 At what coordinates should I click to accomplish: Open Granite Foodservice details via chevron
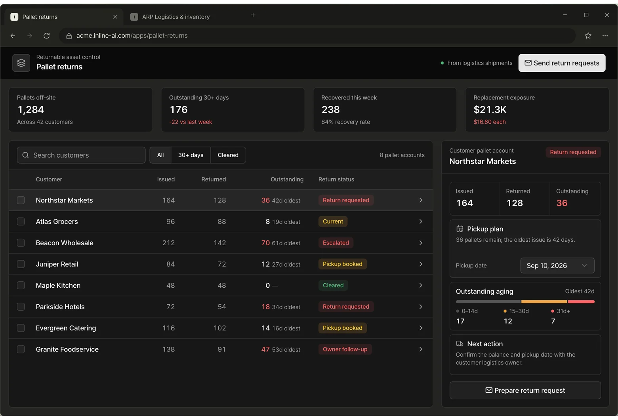421,349
